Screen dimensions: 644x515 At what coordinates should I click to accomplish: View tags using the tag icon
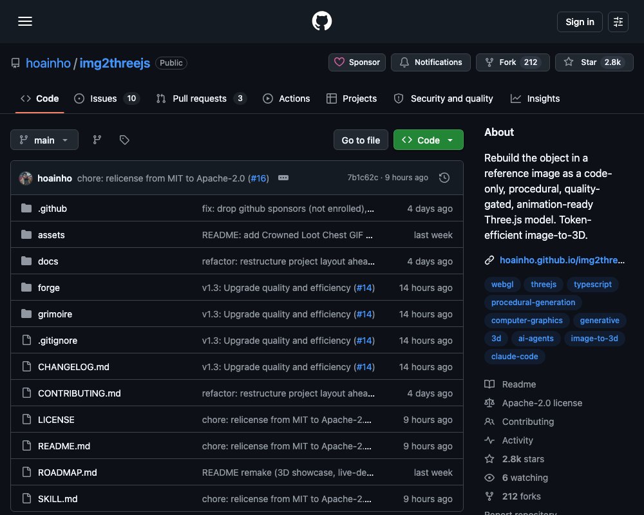coord(124,140)
